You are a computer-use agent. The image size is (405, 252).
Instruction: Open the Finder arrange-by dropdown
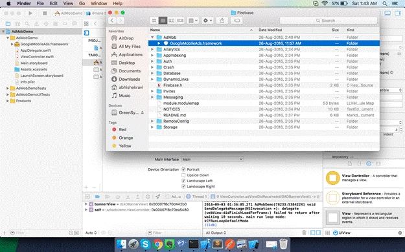point(193,21)
